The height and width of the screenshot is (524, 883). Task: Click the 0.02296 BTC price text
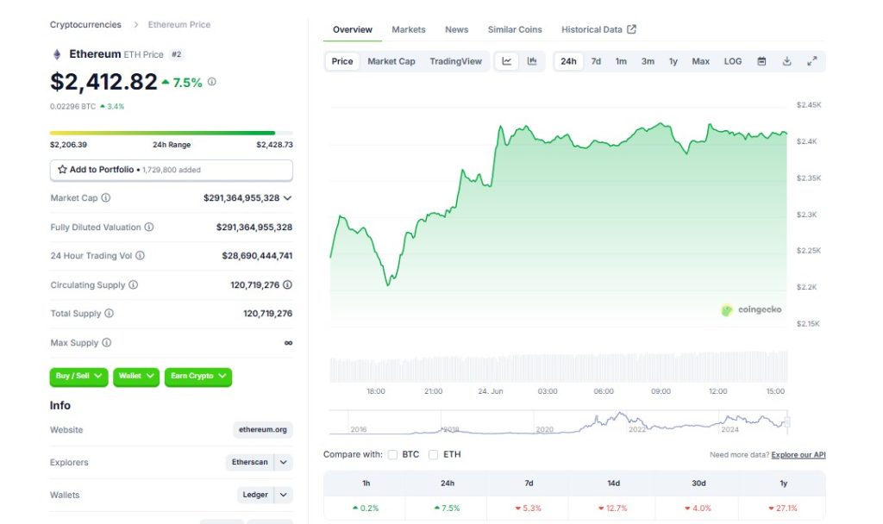point(72,106)
